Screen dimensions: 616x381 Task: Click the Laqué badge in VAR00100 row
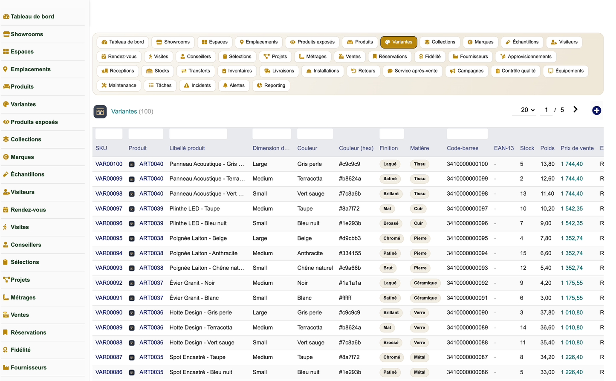390,164
